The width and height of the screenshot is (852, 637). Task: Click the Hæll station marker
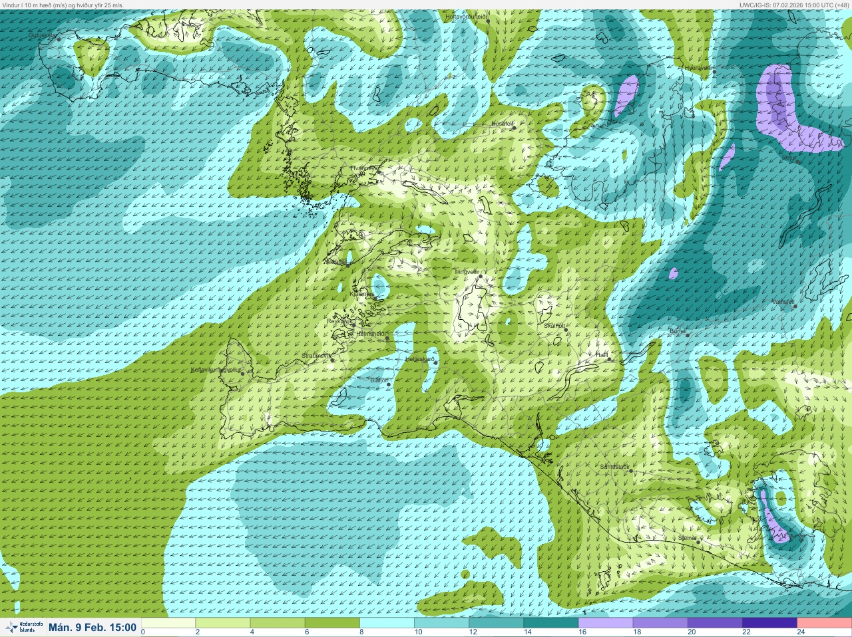click(x=610, y=359)
